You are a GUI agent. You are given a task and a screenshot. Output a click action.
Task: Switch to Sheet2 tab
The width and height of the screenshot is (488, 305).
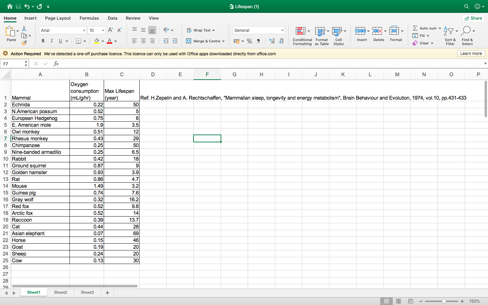(x=61, y=292)
